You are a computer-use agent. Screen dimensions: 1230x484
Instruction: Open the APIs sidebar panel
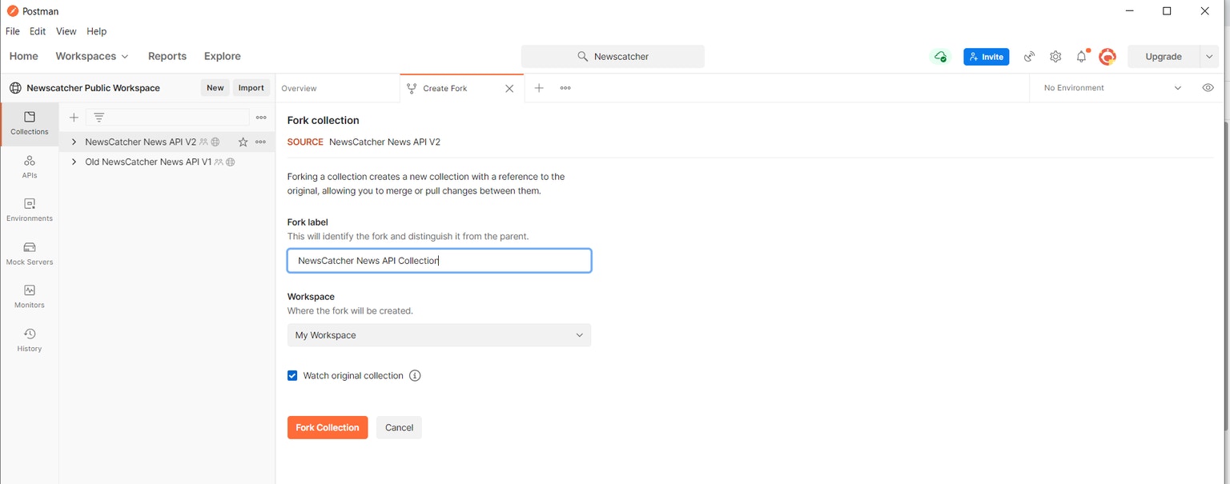[x=30, y=166]
